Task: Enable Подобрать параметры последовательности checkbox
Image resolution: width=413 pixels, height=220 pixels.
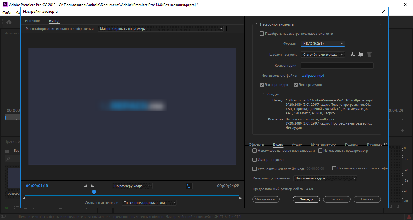Action: pos(262,34)
